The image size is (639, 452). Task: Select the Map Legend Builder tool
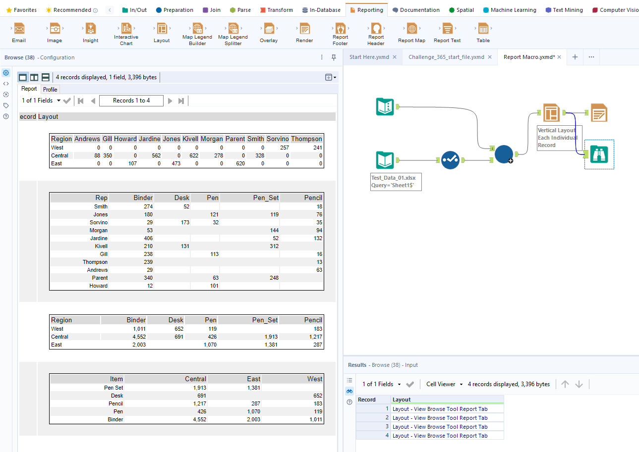(197, 28)
